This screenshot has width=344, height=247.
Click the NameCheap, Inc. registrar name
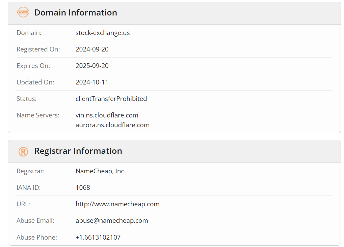[x=101, y=171]
